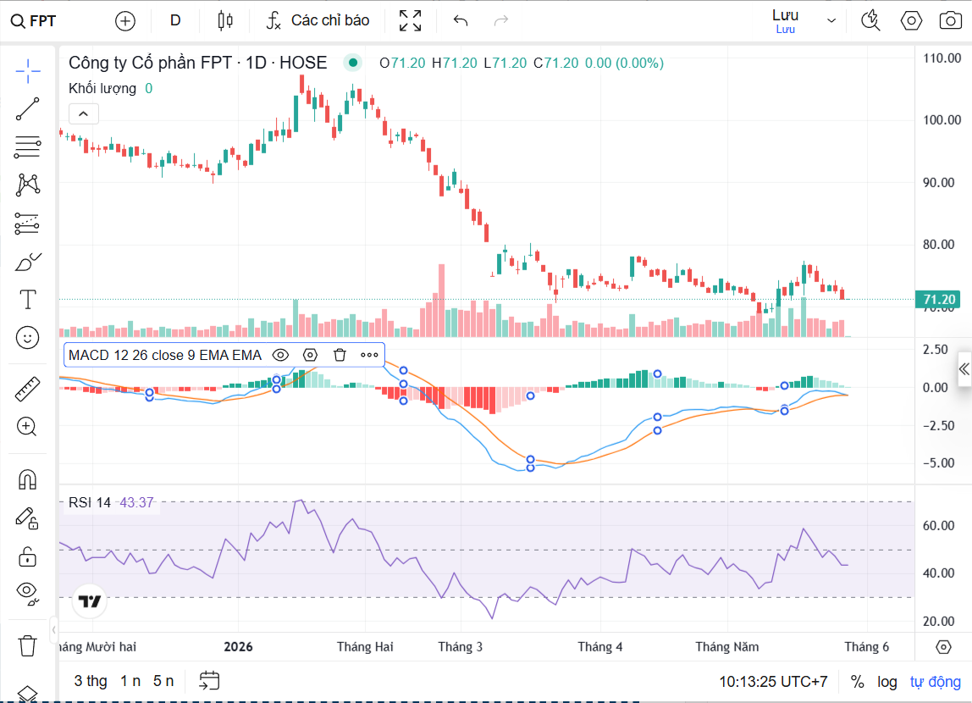Image resolution: width=972 pixels, height=703 pixels.
Task: Open time axis settings hexagon icon
Action: (x=943, y=647)
